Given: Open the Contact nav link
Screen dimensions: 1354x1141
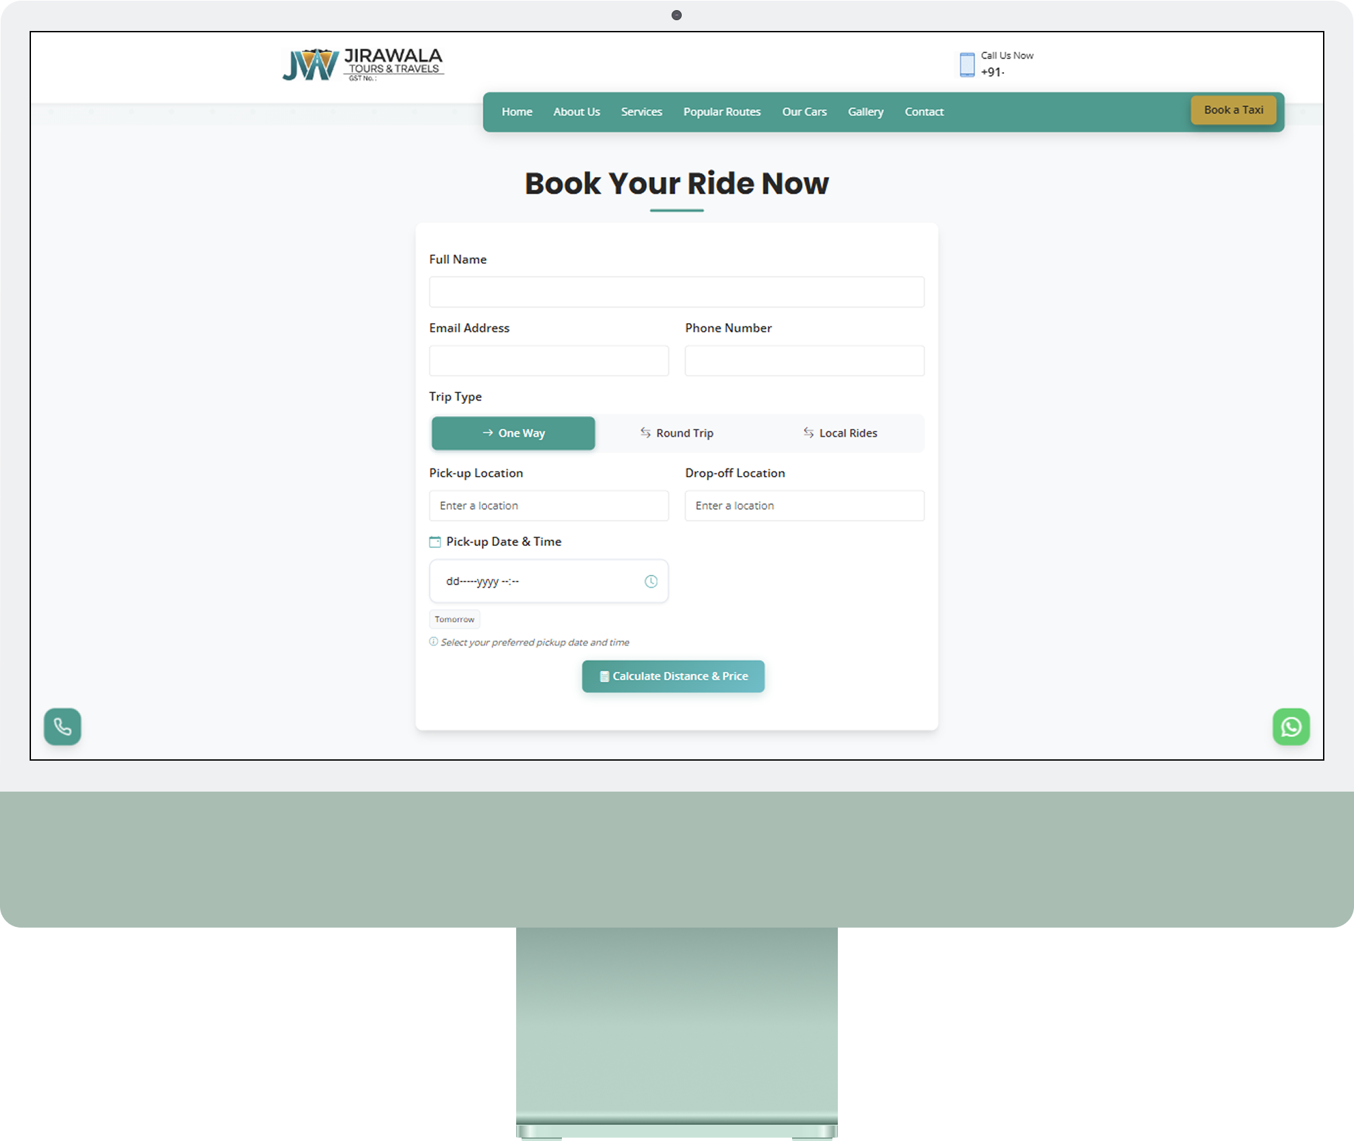Looking at the screenshot, I should (924, 112).
